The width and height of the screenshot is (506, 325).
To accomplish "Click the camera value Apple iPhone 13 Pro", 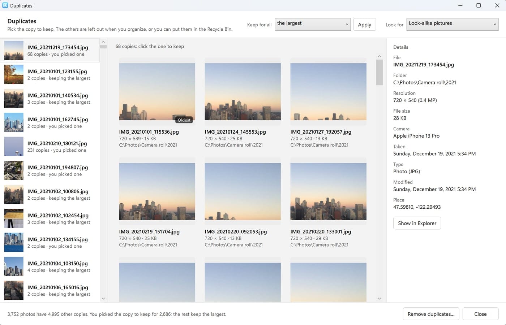I will pyautogui.click(x=416, y=136).
